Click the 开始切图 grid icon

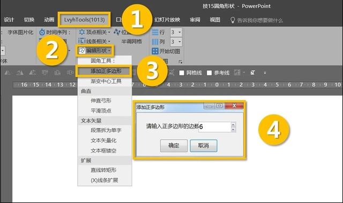coord(155,51)
